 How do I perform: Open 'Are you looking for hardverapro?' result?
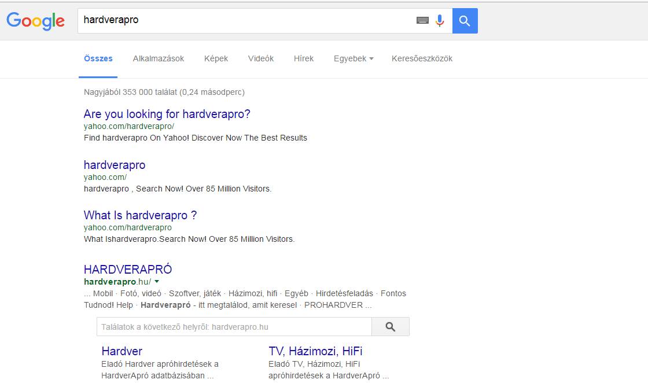tap(167, 114)
